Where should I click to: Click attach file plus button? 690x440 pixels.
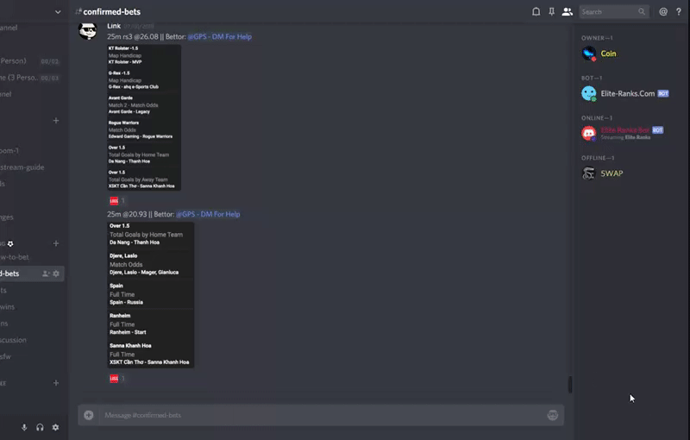pyautogui.click(x=89, y=415)
